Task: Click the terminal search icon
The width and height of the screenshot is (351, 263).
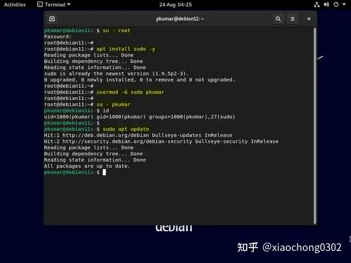Action: [x=278, y=19]
